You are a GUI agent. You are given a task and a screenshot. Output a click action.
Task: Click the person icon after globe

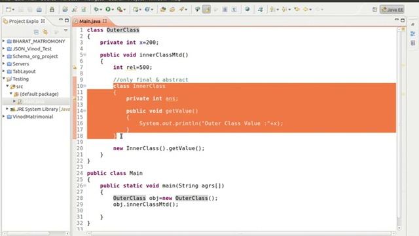(260, 10)
